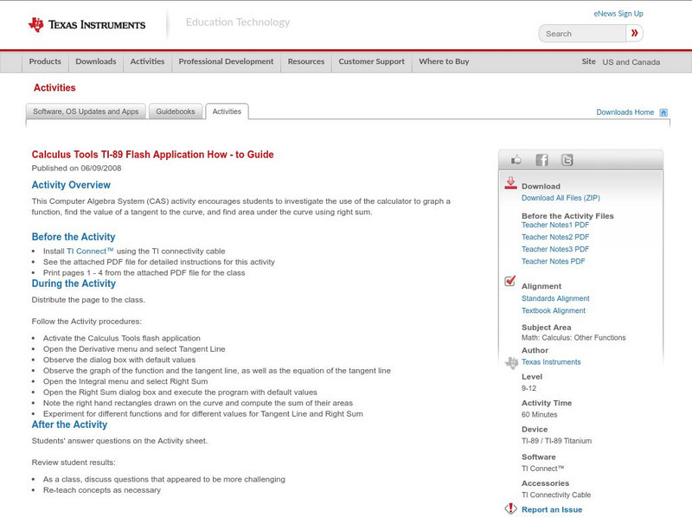
Task: Switch to Software, OS Updates and Apps tab
Action: [86, 112]
